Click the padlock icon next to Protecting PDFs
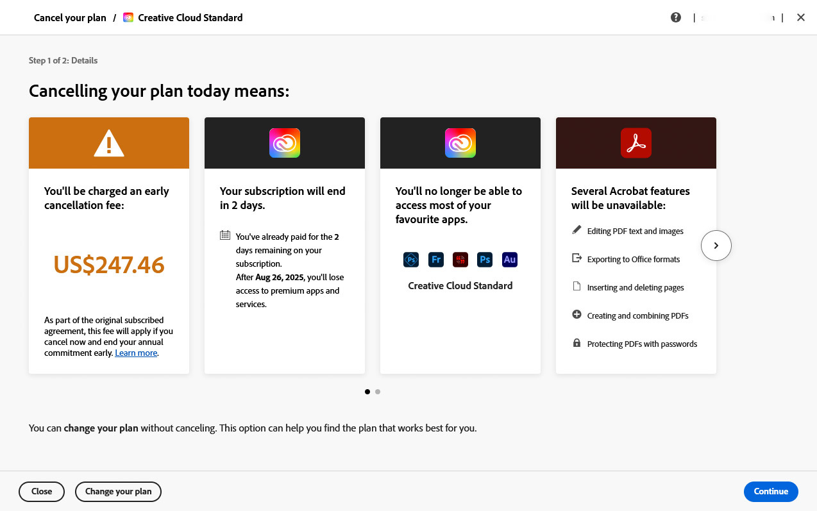This screenshot has width=817, height=511. click(x=577, y=343)
